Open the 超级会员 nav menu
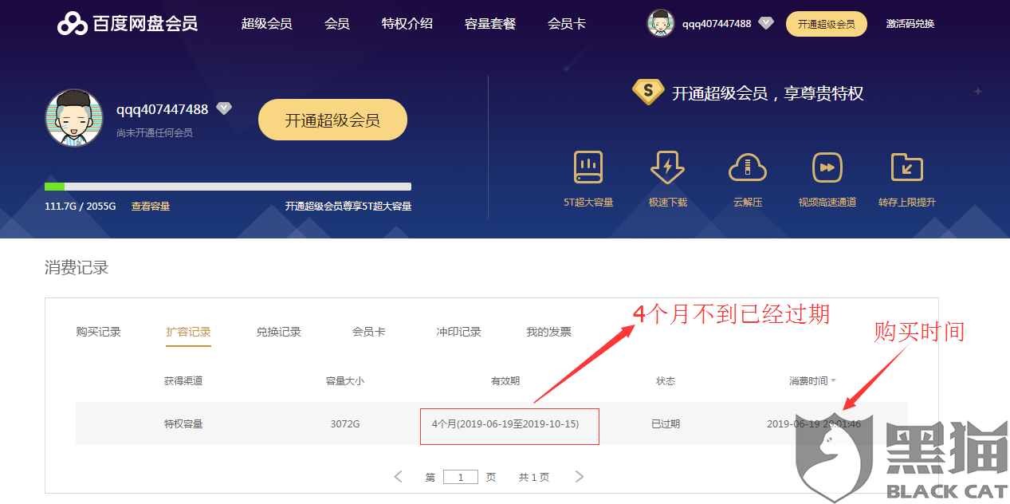The image size is (1010, 504). click(x=267, y=24)
